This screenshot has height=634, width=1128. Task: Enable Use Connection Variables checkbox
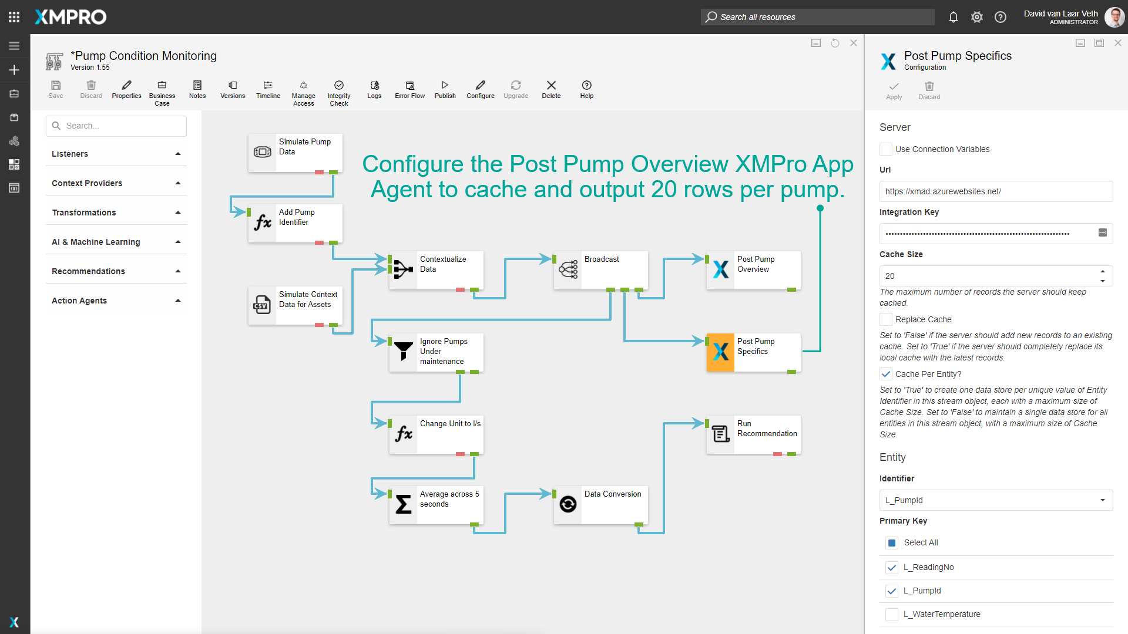point(886,149)
